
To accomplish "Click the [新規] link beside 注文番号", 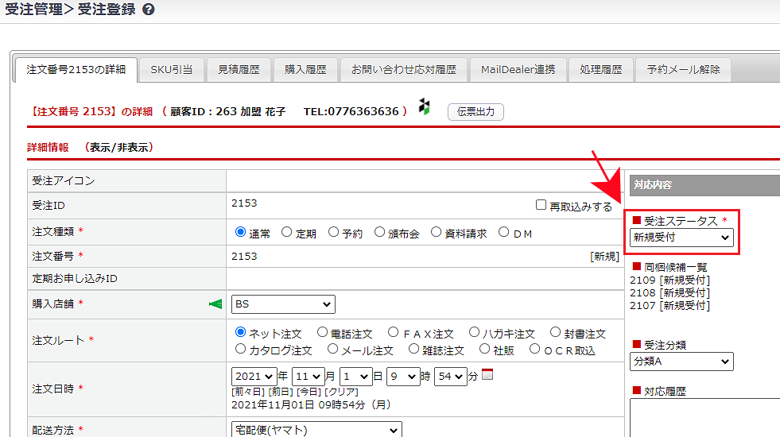I will click(604, 257).
